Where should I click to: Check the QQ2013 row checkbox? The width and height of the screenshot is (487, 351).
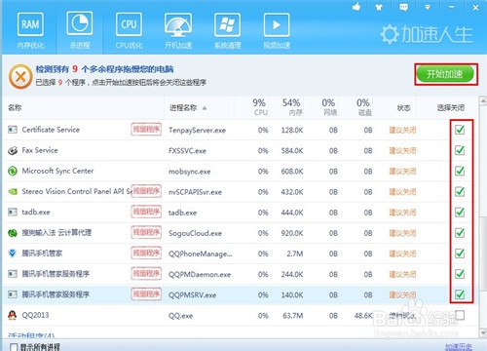(x=460, y=315)
